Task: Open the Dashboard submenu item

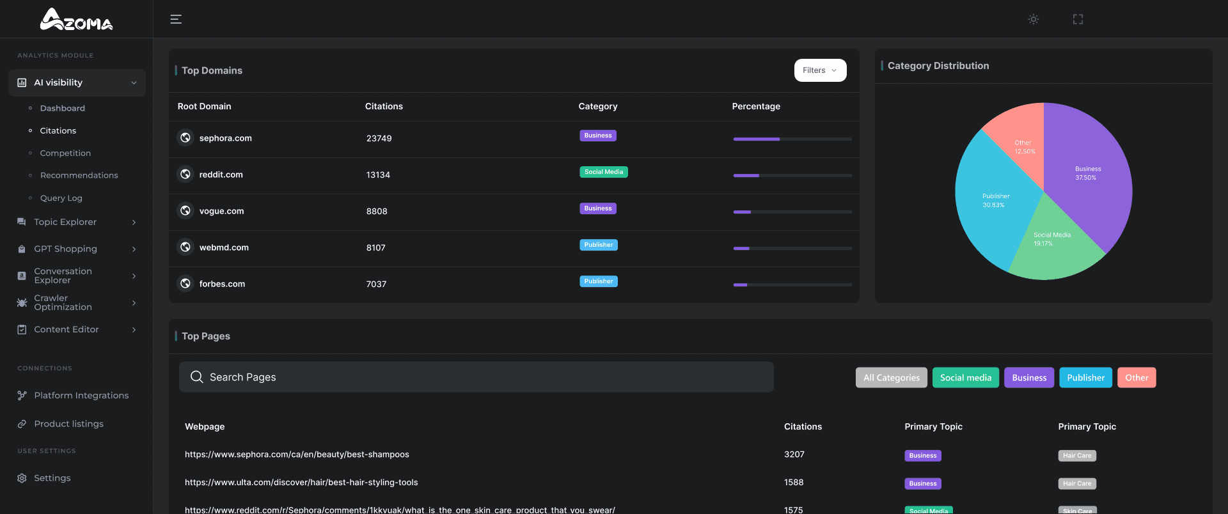Action: 62,108
